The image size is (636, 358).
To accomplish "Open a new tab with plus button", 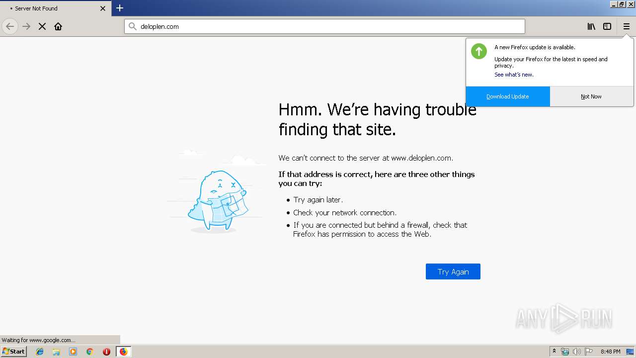I will tap(120, 8).
